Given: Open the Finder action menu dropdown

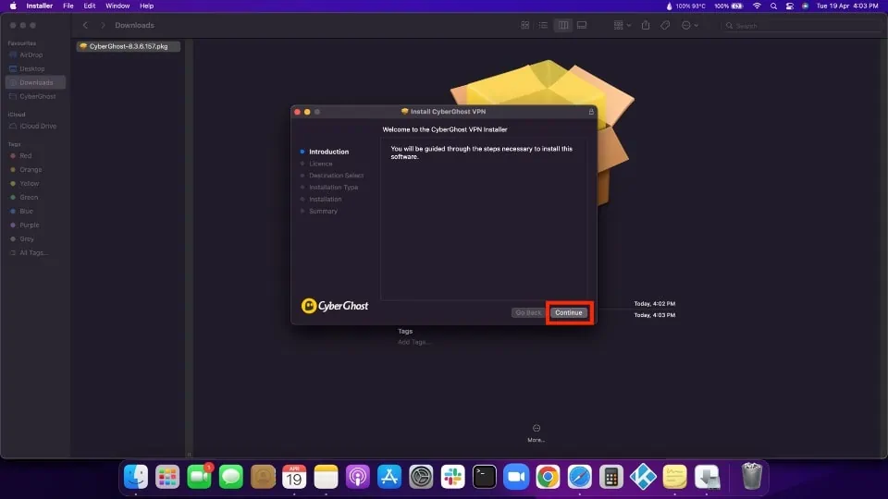Looking at the screenshot, I should 690,26.
